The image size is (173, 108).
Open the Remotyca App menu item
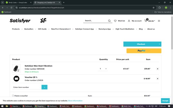[105, 29]
